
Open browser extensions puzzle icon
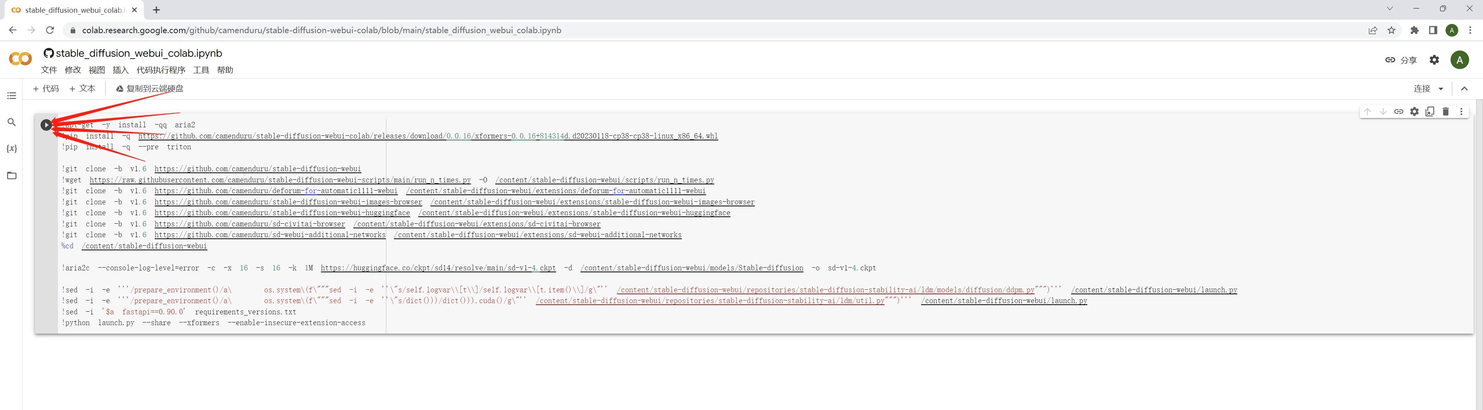1415,30
